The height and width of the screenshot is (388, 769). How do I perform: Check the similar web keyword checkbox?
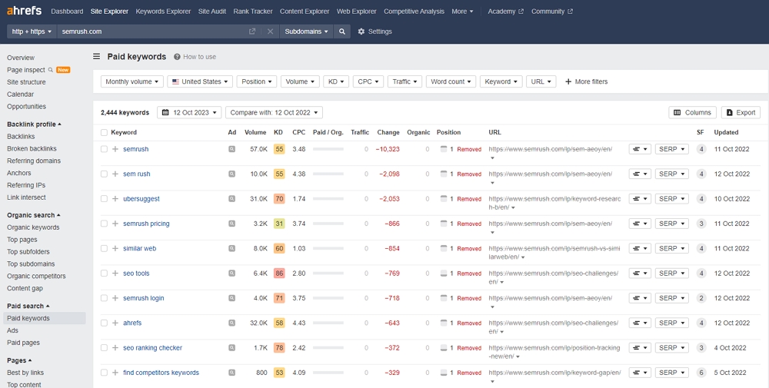click(104, 248)
